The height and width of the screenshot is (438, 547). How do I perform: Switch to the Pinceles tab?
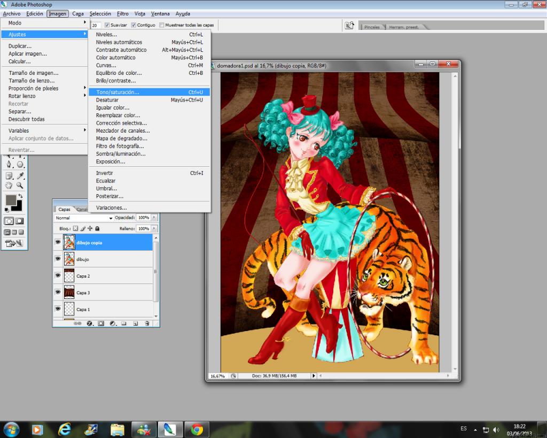(x=372, y=27)
